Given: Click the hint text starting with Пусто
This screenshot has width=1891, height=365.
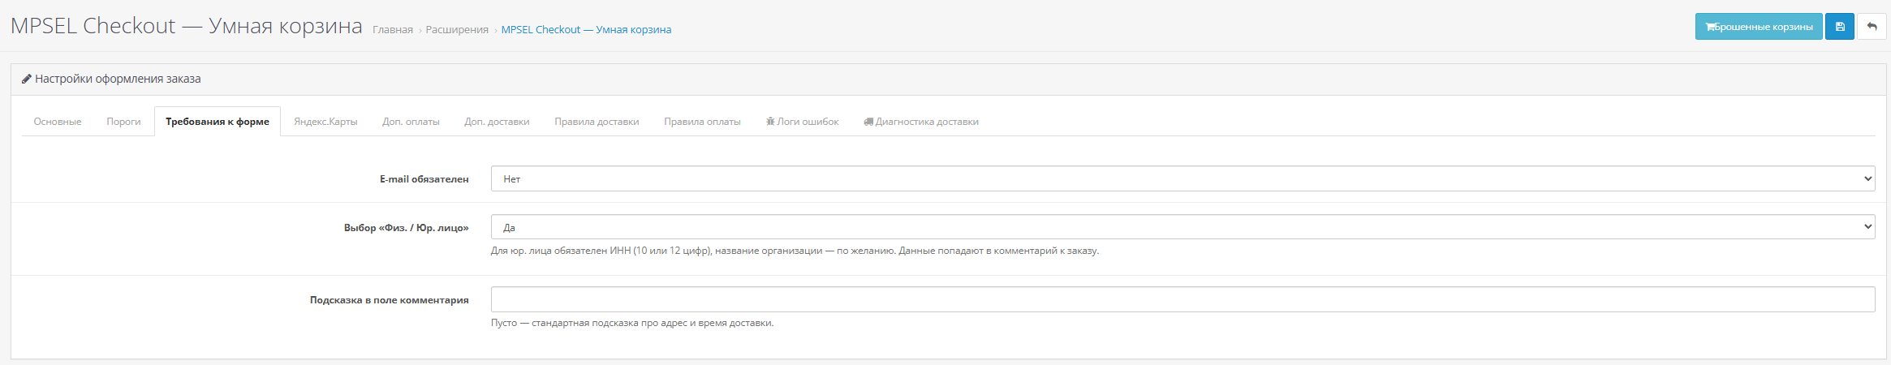Looking at the screenshot, I should (632, 323).
